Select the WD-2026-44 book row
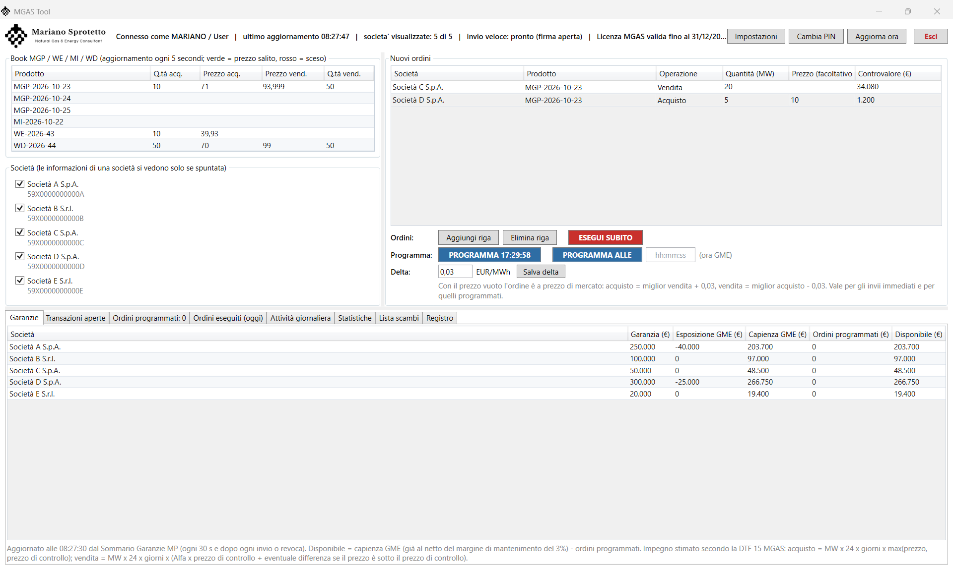 [x=193, y=146]
